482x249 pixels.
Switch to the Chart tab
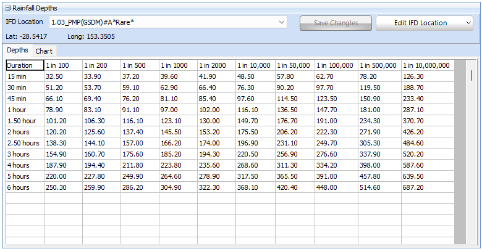[x=44, y=51]
